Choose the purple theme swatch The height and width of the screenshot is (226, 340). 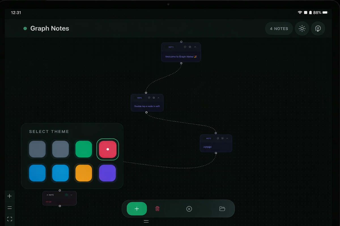108,173
